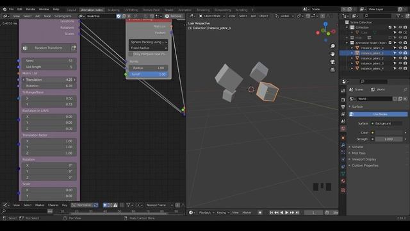Open the Edit menu
The height and width of the screenshot is (231, 410).
20,9
